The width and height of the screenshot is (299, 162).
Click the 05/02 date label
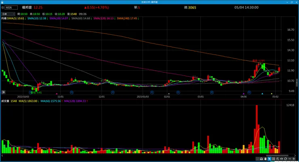[275, 97]
